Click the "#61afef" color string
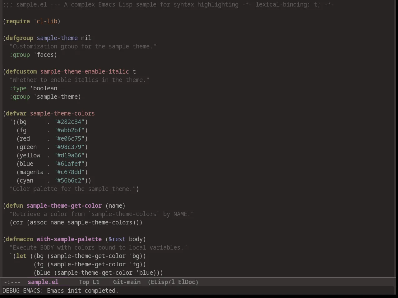Image resolution: width=398 pixels, height=298 pixels. pyautogui.click(x=69, y=164)
